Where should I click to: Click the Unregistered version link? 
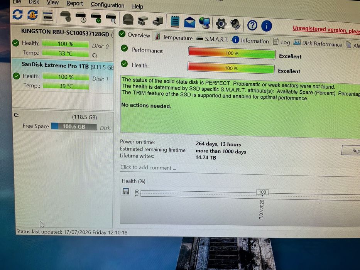click(326, 30)
